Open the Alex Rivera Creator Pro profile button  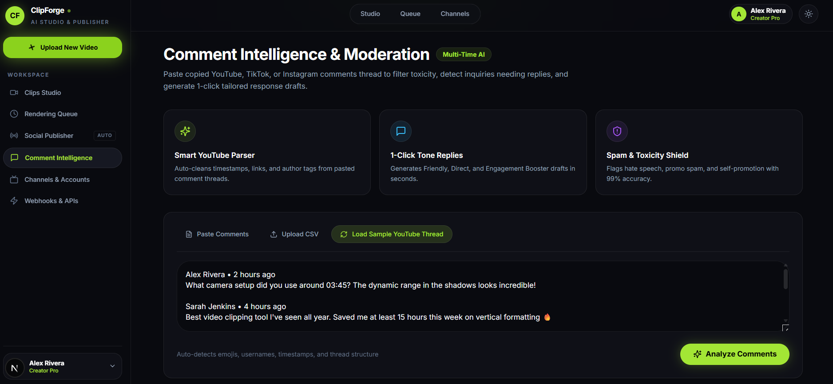(761, 14)
